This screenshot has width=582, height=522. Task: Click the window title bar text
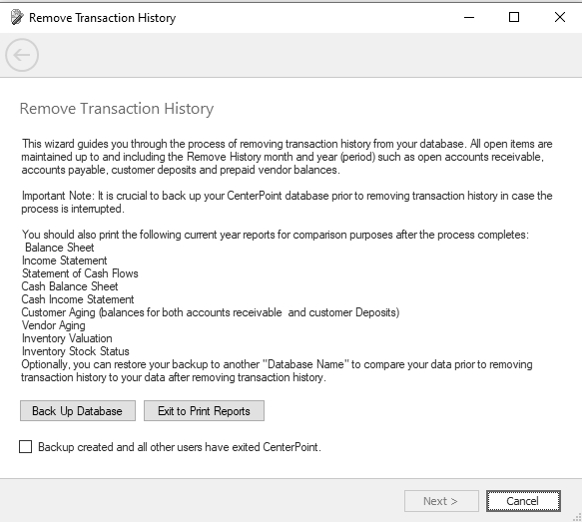[103, 18]
